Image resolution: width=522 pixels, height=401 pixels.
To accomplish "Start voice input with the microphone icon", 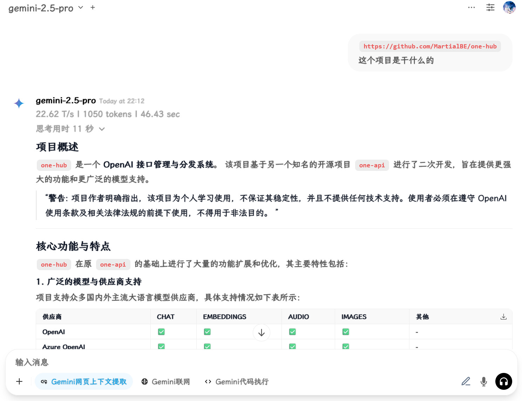I will 484,381.
